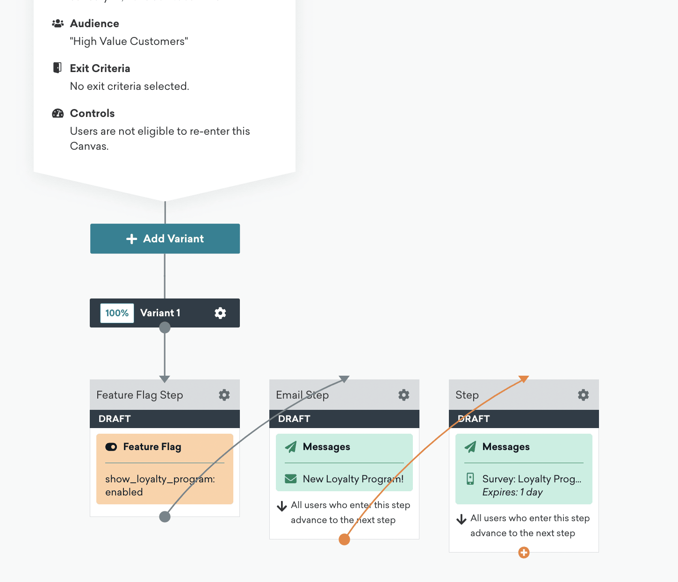Image resolution: width=678 pixels, height=582 pixels.
Task: Open the New Loyalty Program! message
Action: pos(344,479)
